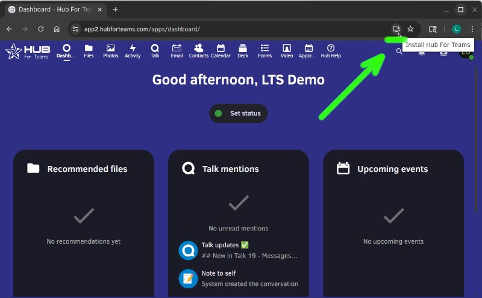Select the Dashboard browser tab
The image size is (482, 298).
55,10
